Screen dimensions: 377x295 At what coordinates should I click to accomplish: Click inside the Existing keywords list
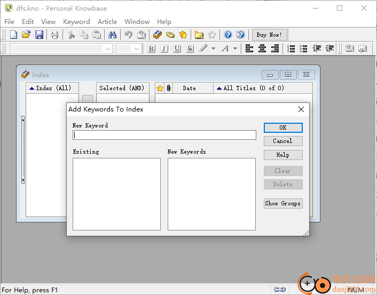pyautogui.click(x=116, y=194)
